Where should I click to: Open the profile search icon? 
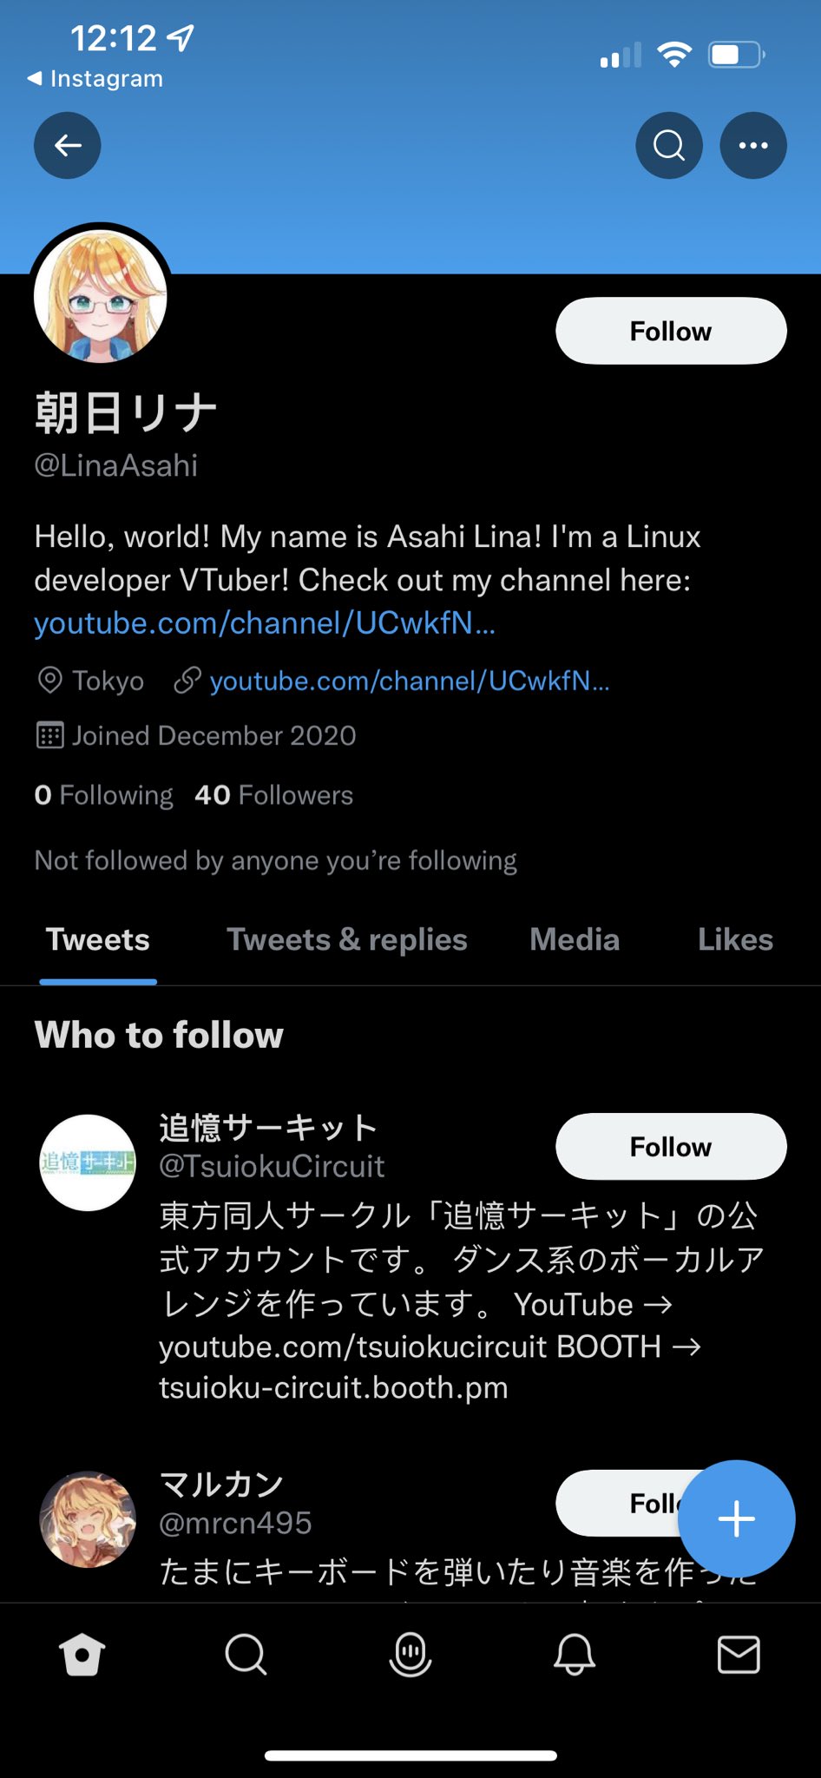[668, 146]
